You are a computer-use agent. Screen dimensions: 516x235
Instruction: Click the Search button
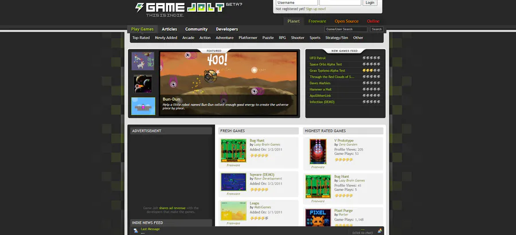(x=377, y=29)
